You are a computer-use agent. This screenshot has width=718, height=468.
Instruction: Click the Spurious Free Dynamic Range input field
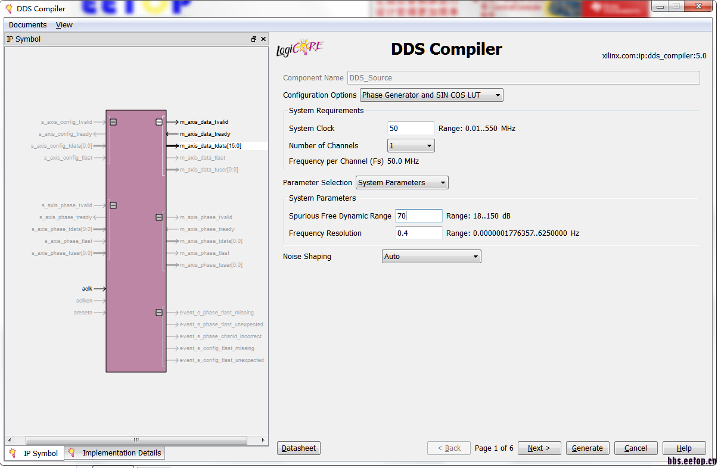tap(418, 216)
